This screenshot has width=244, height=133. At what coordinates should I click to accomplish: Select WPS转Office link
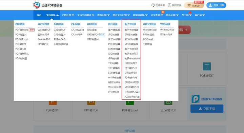[x=167, y=30]
